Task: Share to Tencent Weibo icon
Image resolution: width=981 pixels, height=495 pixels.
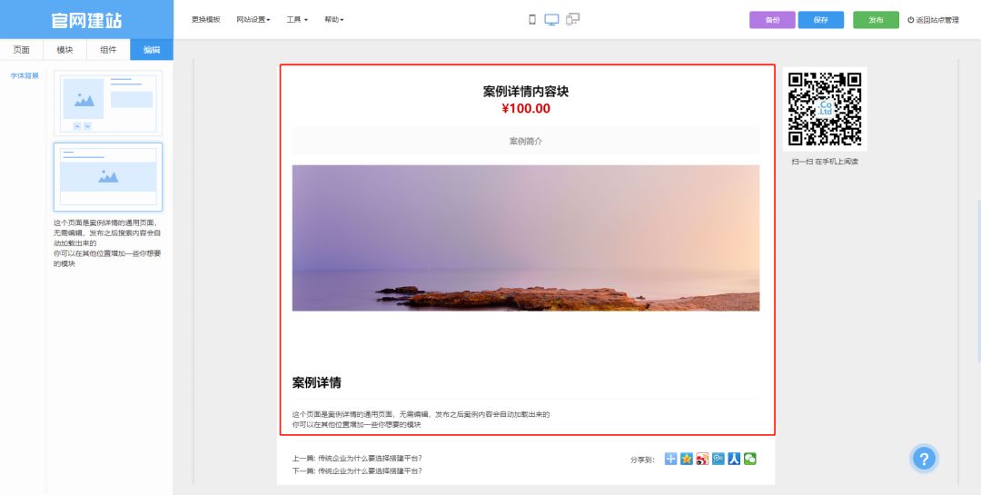Action: pos(718,459)
